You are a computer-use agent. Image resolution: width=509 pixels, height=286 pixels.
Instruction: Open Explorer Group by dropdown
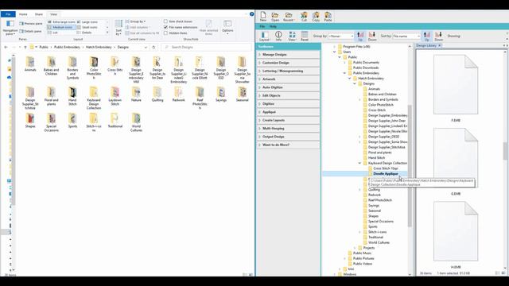(x=136, y=21)
